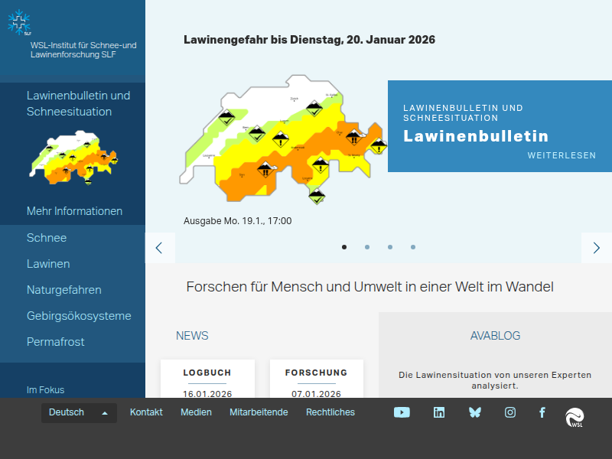This screenshot has height=459, width=612.
Task: Advance to next carousel slide arrow
Action: [597, 248]
